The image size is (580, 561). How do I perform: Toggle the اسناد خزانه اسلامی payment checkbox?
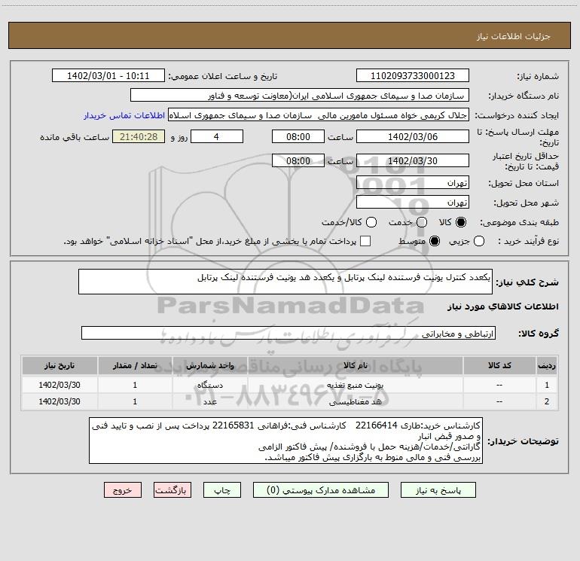click(365, 241)
